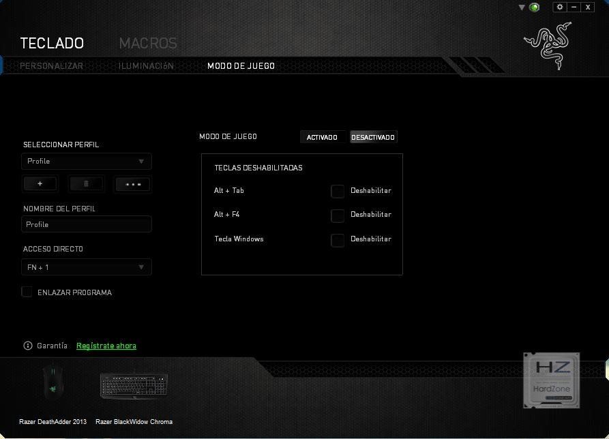Open the Personalizar subtab
This screenshot has height=439, width=609.
tap(51, 66)
